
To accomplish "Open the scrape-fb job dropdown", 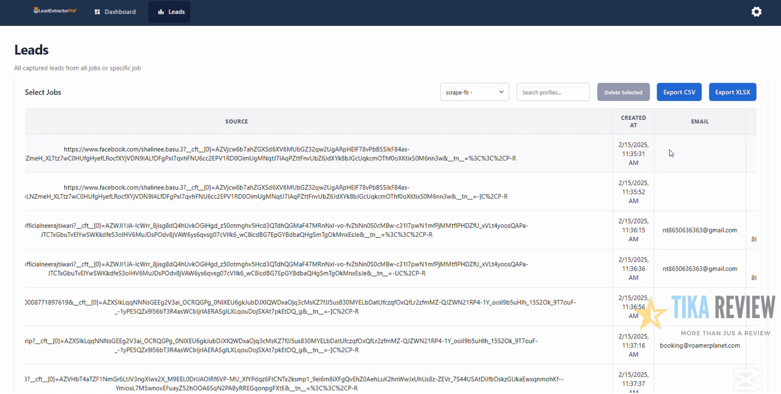I will pyautogui.click(x=474, y=92).
